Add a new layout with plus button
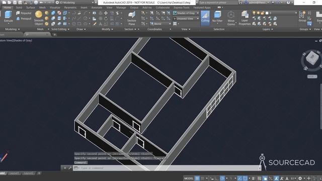Image resolution: width=322 pixels, height=181 pixels. (x=39, y=173)
